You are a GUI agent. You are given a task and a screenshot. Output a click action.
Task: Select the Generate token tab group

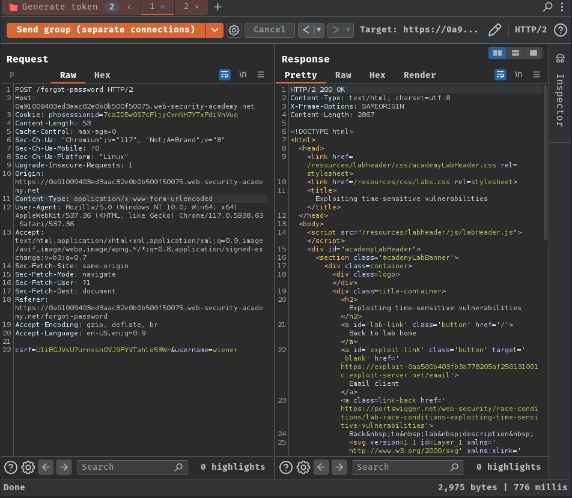pos(60,7)
